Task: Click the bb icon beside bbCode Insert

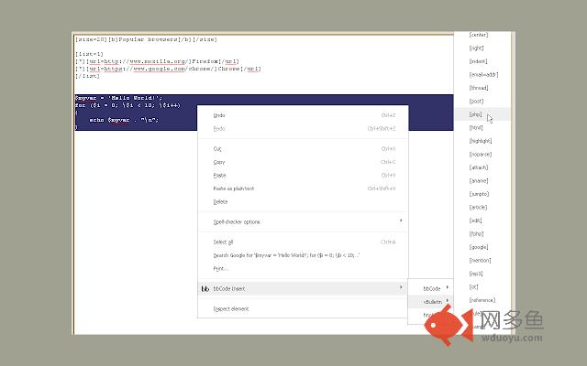Action: tap(205, 288)
